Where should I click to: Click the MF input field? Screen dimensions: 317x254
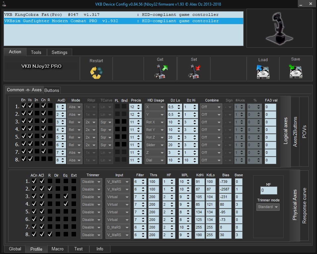pyautogui.click(x=268, y=190)
